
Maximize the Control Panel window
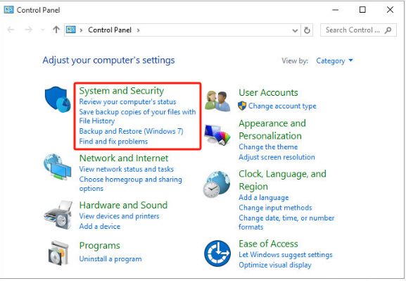click(x=362, y=10)
